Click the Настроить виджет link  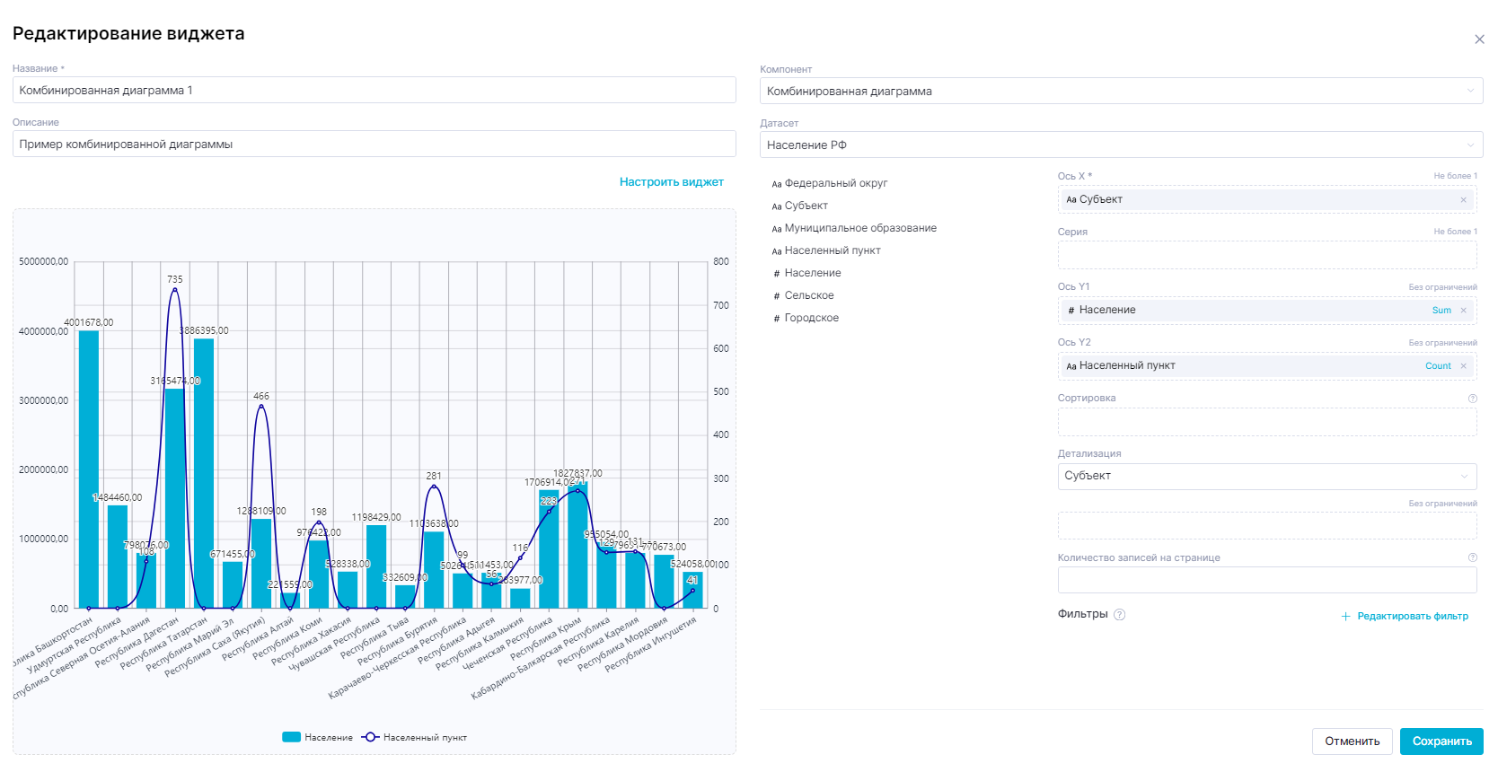[671, 182]
